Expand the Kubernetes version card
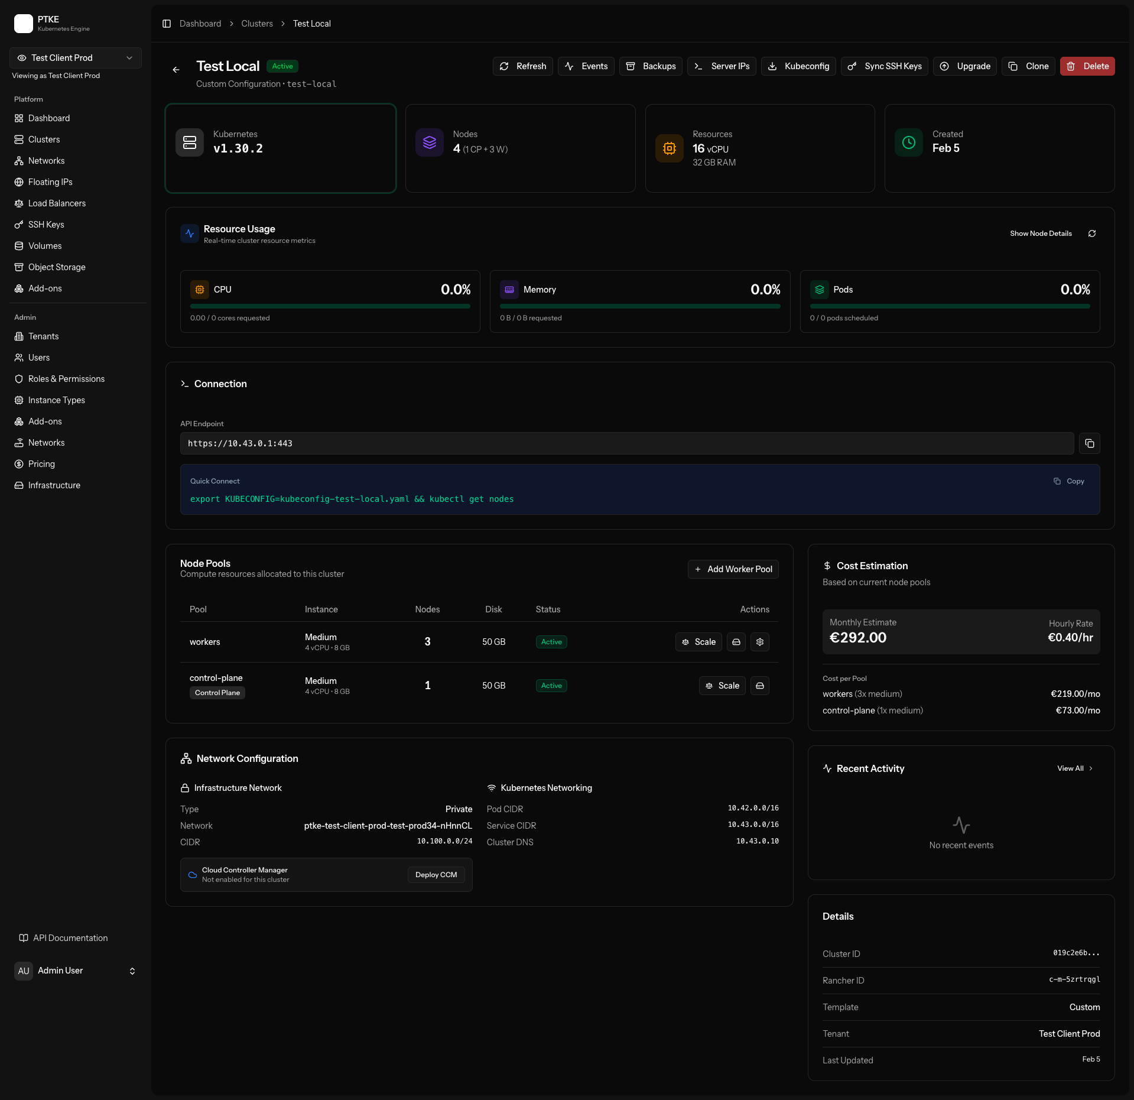The height and width of the screenshot is (1100, 1134). click(280, 148)
